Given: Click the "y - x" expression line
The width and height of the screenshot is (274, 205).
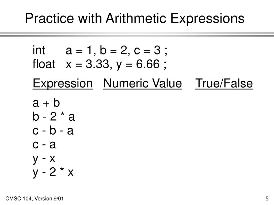Looking at the screenshot, I should (x=44, y=159).
